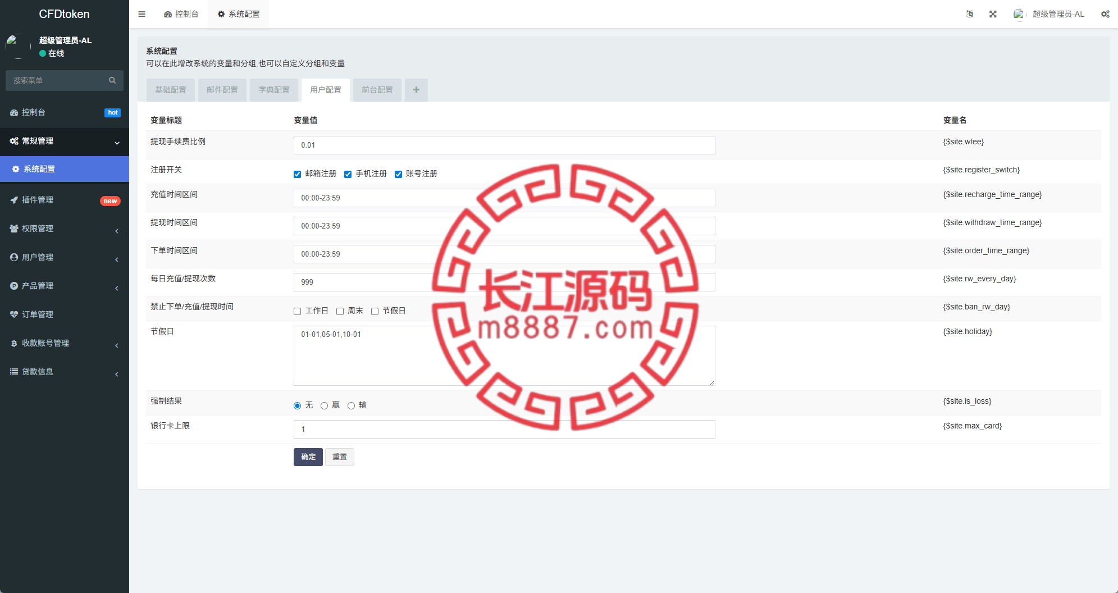Image resolution: width=1118 pixels, height=593 pixels.
Task: Select the 输 forced result radio
Action: [351, 405]
